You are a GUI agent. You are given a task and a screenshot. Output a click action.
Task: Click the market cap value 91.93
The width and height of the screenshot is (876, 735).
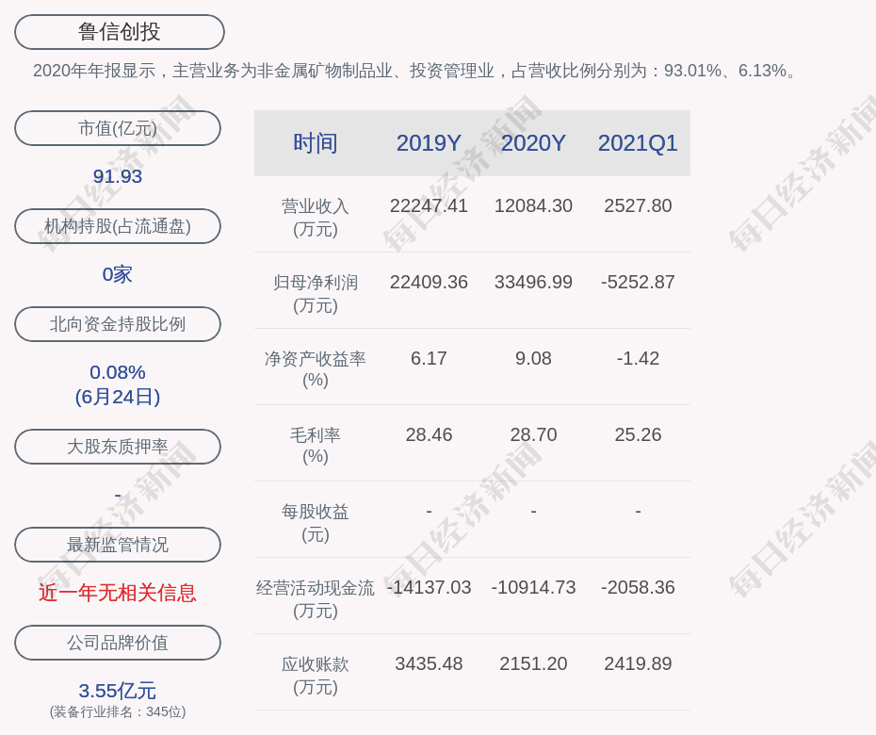[x=117, y=175]
